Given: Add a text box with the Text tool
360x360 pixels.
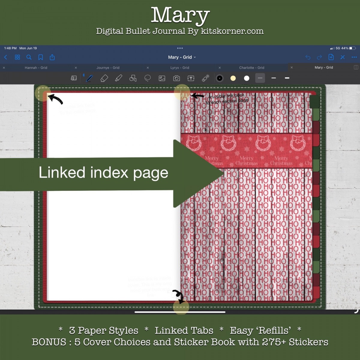Looking at the screenshot, I should [190, 78].
